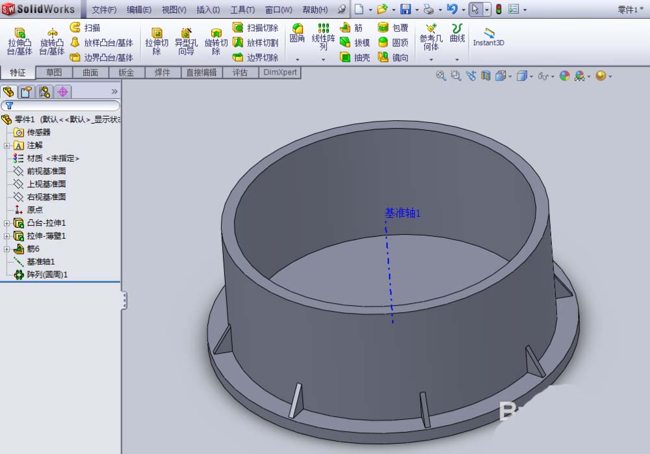Click Boundary Boss/Base (边界凸台/基体)

click(x=101, y=57)
